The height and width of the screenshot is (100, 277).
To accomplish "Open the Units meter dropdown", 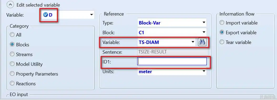I will (204, 71).
